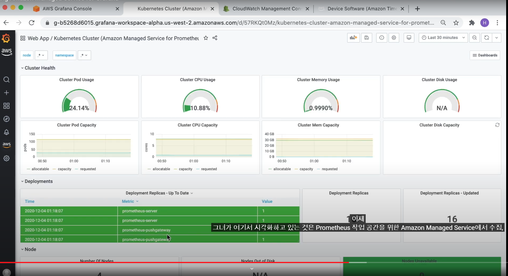This screenshot has width=508, height=276.
Task: Open Deployment Replicas - Up To Date panel menu
Action: point(160,193)
